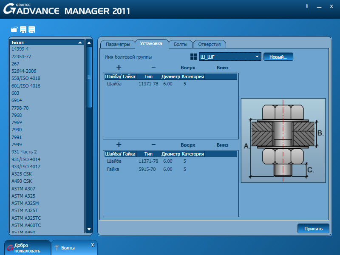Click the plus icon above the lower table

point(119,144)
